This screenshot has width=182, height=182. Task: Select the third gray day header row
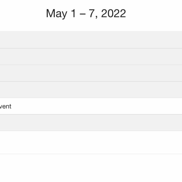coord(91,73)
